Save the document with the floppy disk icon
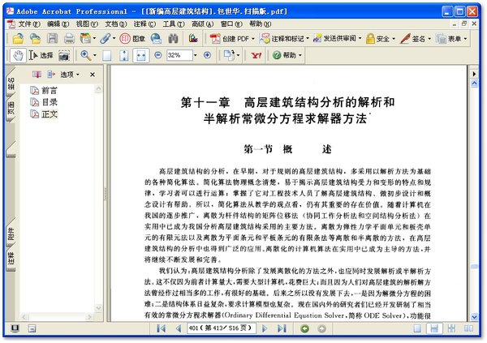Viewport: 487px width, 343px height. (x=52, y=38)
